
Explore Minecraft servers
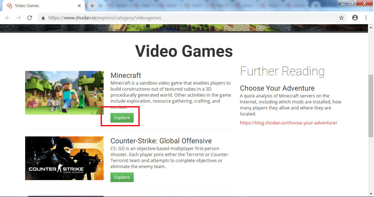(122, 118)
